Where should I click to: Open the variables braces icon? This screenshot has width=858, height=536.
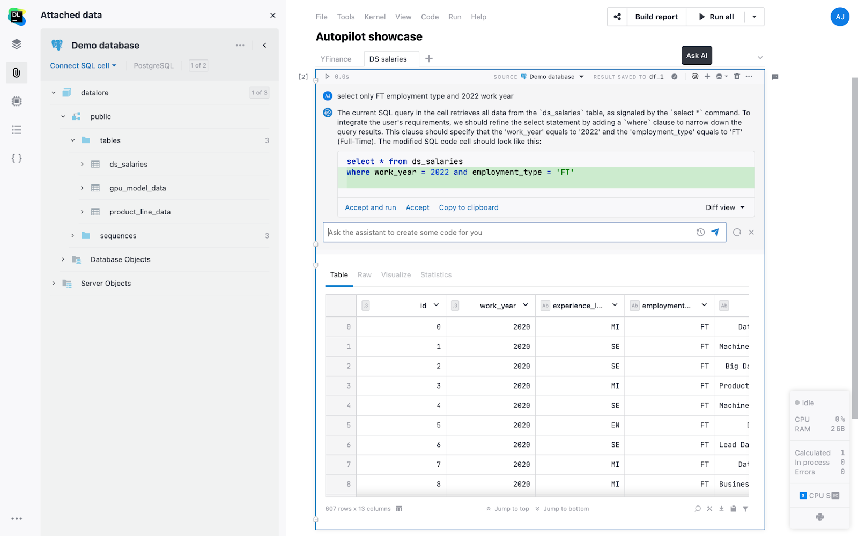coord(17,158)
